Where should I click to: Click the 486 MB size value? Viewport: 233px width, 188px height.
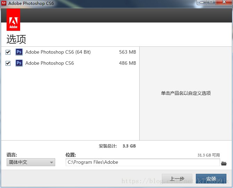(x=127, y=63)
